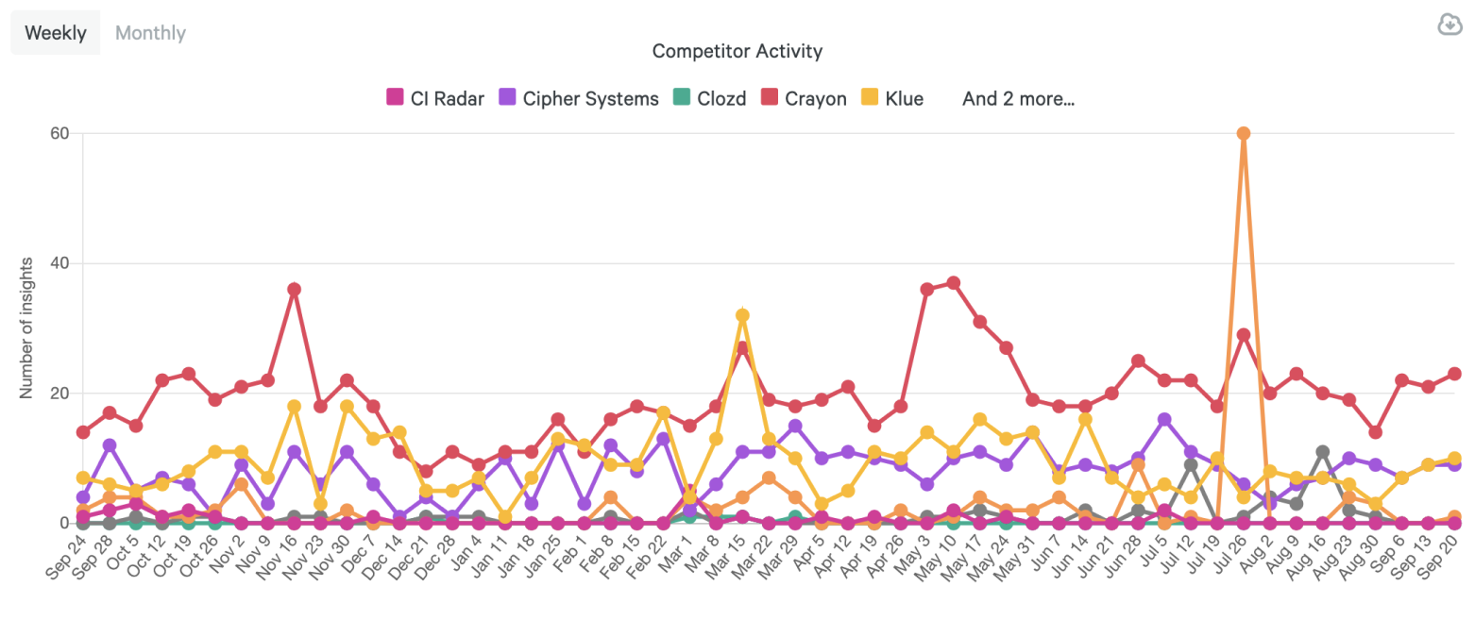Viewport: 1475px width, 620px height.
Task: Expand the "And 2 more..." legend
Action: [x=1018, y=98]
